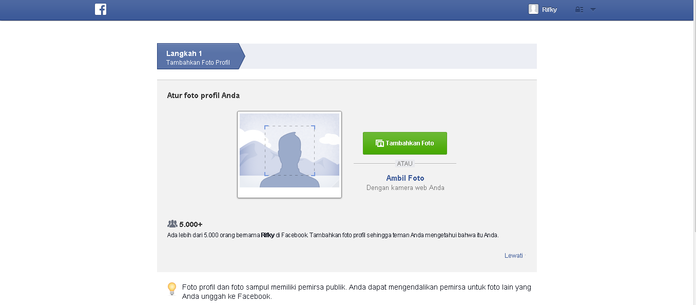Click the 'ATAU' separator label
The width and height of the screenshot is (696, 305).
point(404,164)
